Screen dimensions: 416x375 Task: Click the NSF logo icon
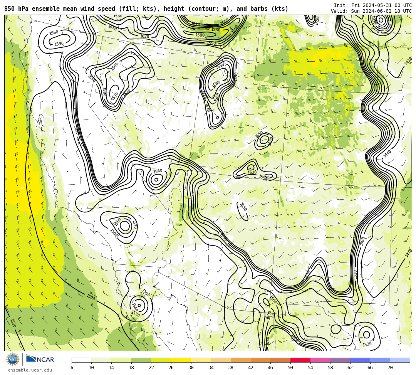[13, 359]
